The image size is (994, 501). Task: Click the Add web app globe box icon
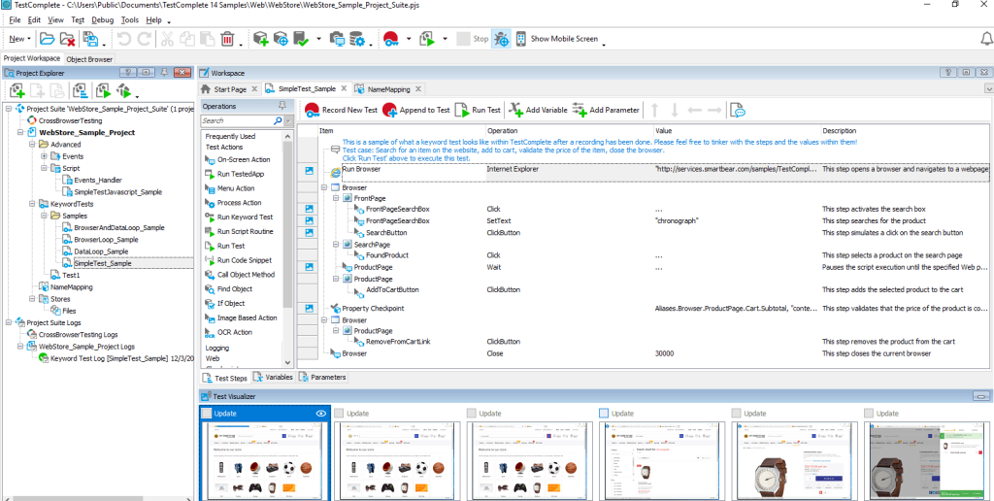281,39
